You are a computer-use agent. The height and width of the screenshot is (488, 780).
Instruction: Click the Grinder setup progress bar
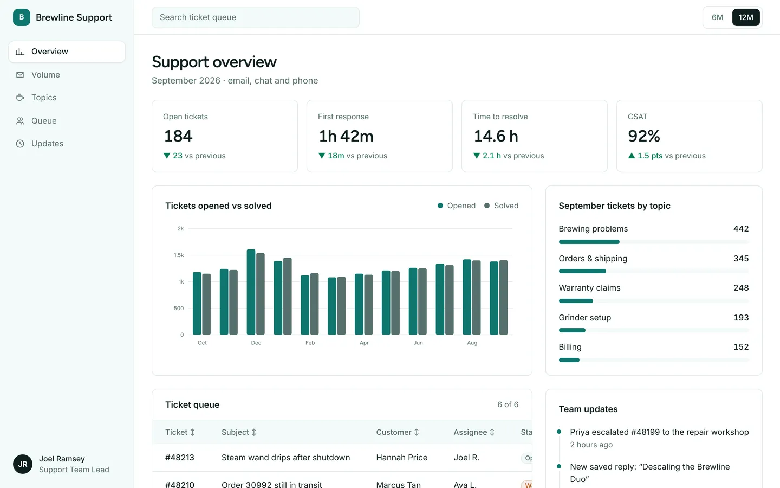click(x=654, y=330)
